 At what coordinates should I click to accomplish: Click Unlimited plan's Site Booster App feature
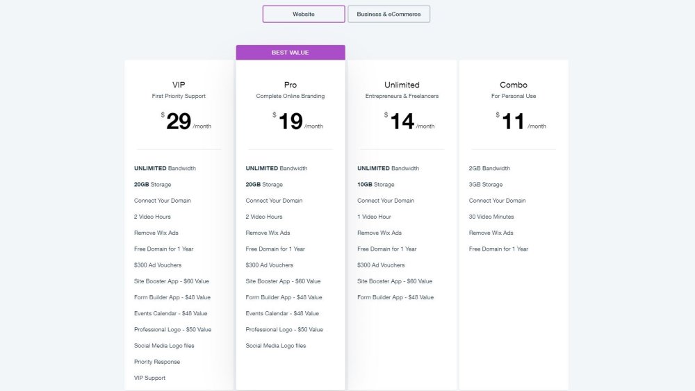pos(395,281)
